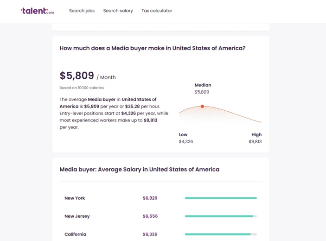326x241 pixels.
Task: Click the Media buyer salary heading
Action: tap(153, 48)
